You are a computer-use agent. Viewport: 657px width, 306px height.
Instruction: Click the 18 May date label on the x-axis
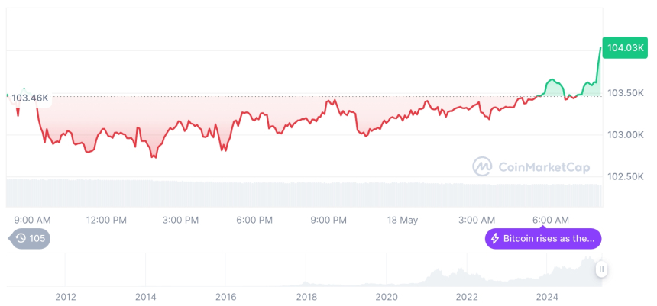pos(403,220)
